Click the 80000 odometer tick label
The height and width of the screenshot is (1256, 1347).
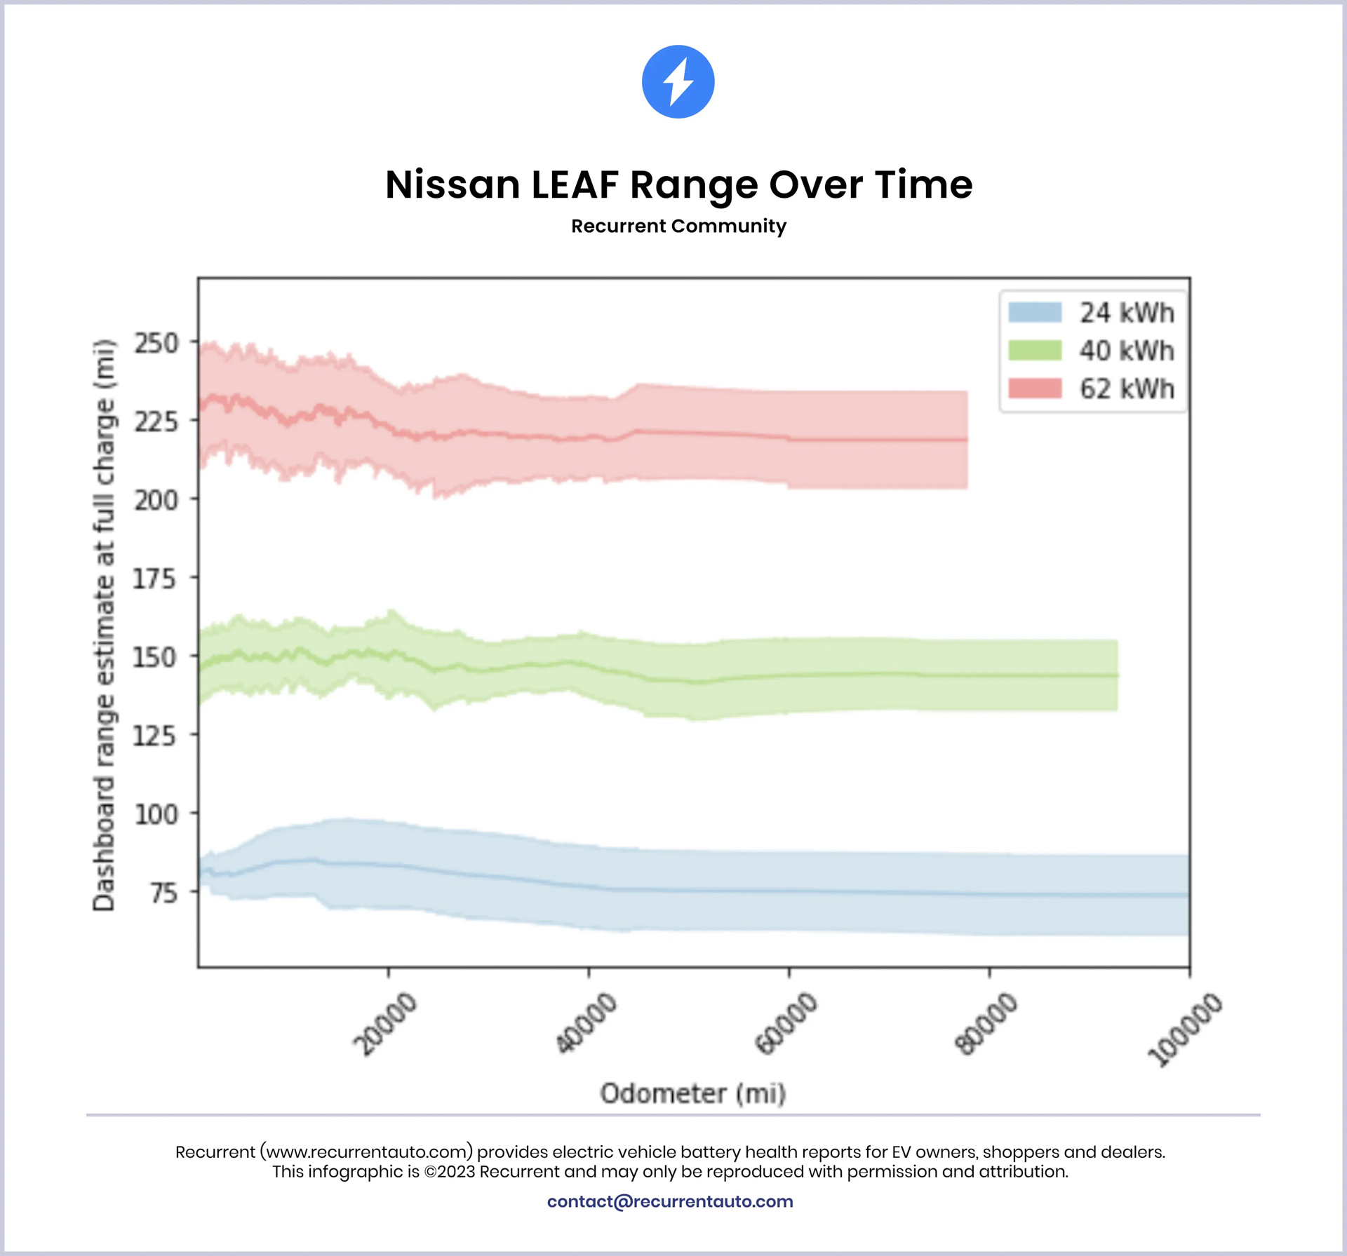coord(986,1024)
